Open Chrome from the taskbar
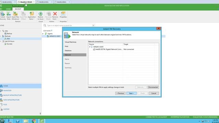This screenshot has height=123, width=219. click(34, 121)
